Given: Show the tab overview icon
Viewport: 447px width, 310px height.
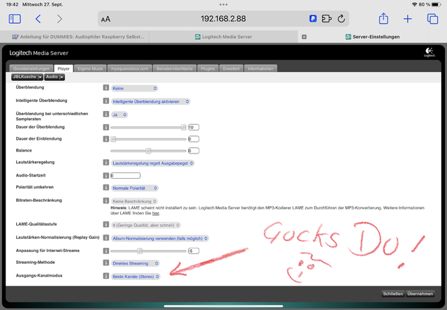Looking at the screenshot, I should point(432,19).
